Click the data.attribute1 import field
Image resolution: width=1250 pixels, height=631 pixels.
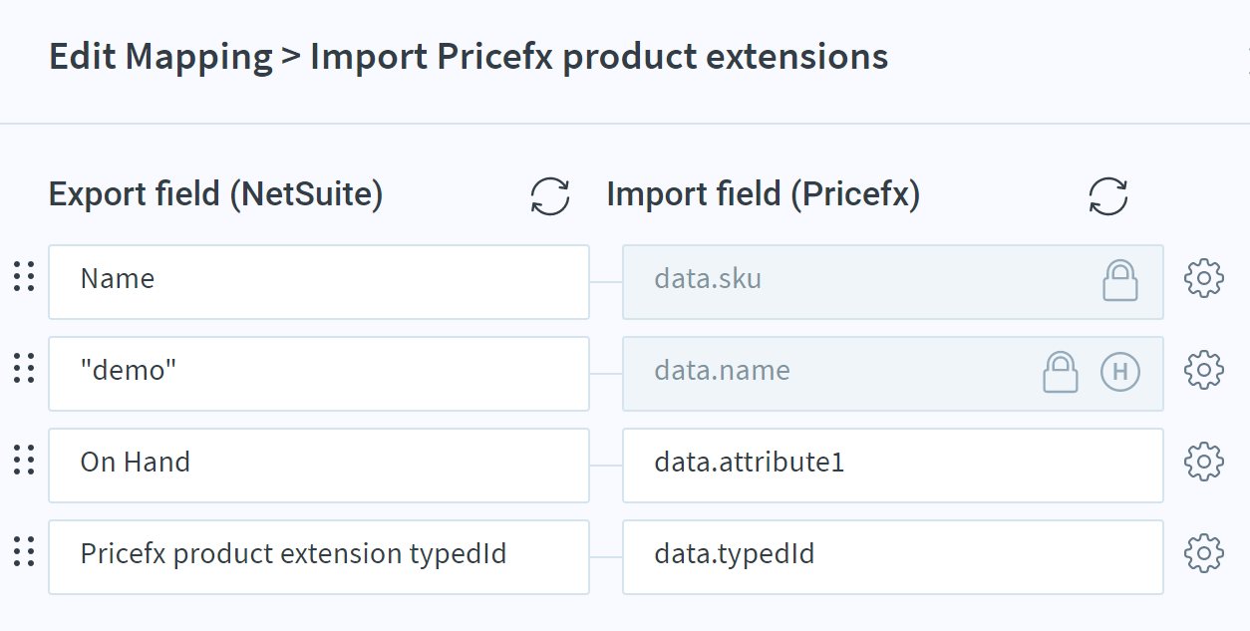click(893, 466)
